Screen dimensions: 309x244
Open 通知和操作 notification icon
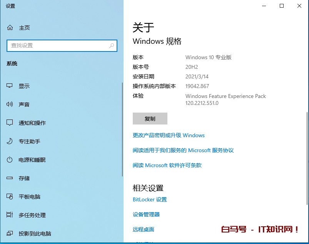(10, 123)
